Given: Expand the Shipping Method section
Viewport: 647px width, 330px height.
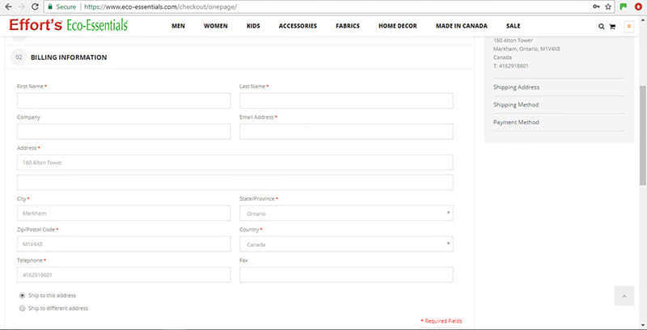Looking at the screenshot, I should pos(514,104).
